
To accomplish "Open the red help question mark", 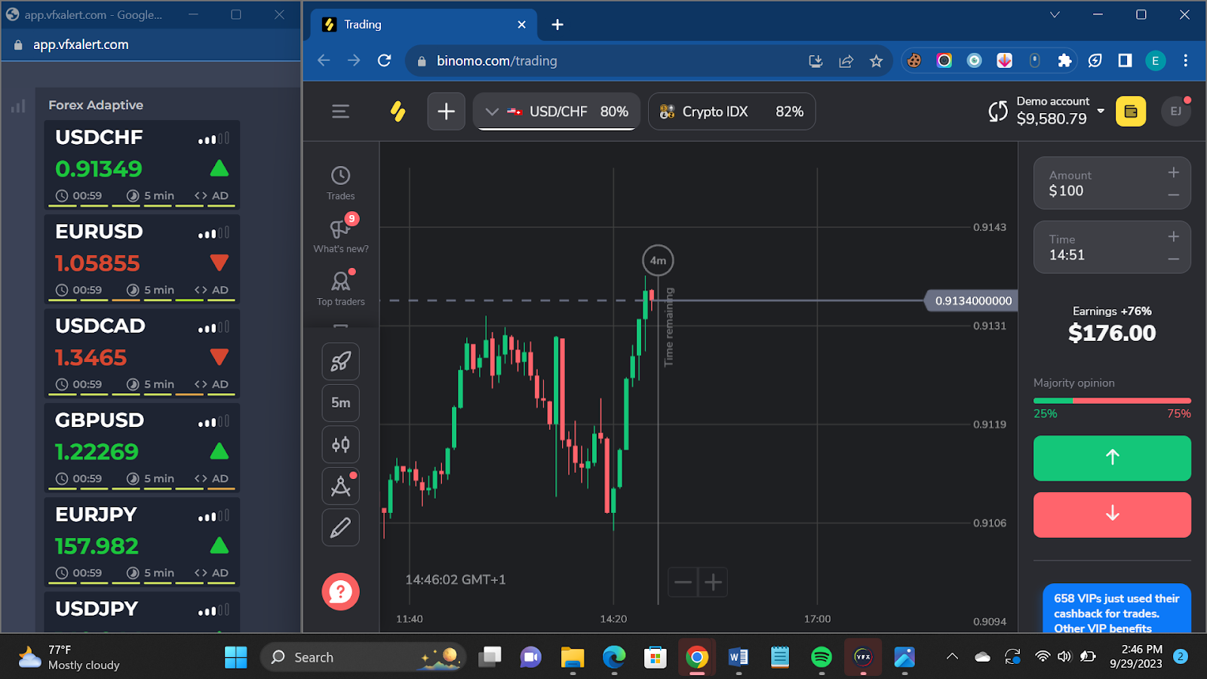I will [x=340, y=591].
